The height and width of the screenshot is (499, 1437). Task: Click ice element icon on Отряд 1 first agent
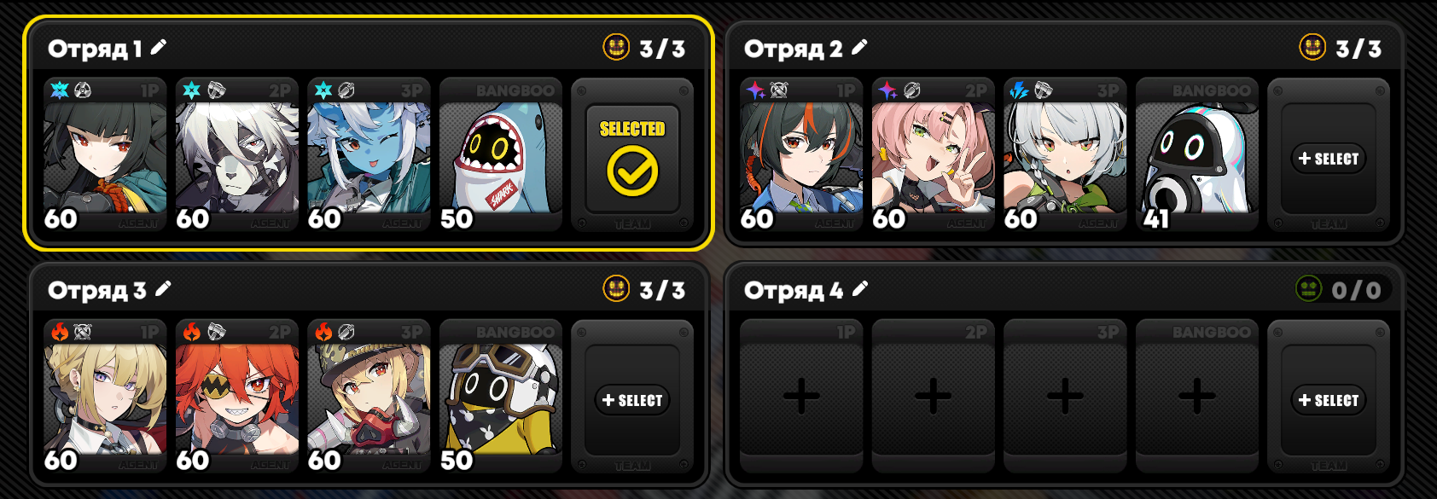tap(60, 90)
